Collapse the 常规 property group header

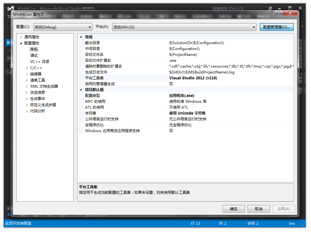coord(81,37)
